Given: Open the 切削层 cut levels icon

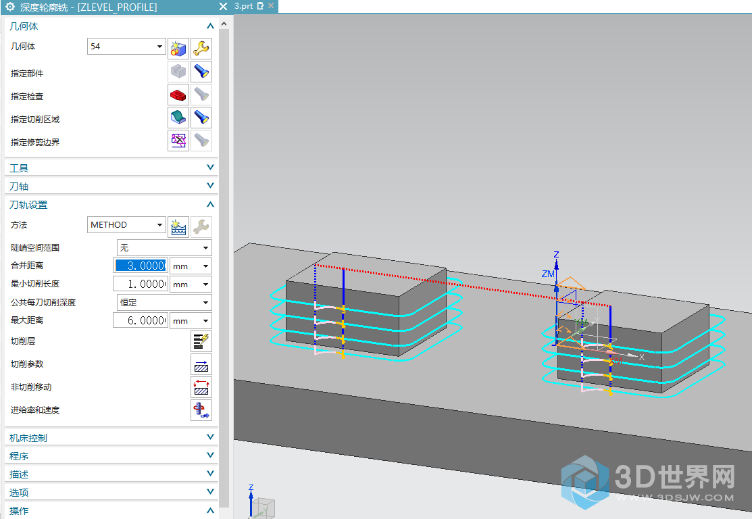Looking at the screenshot, I should (x=201, y=341).
